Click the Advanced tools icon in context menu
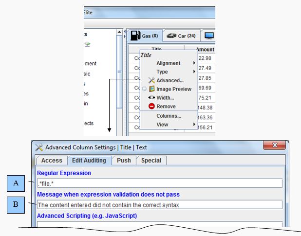The height and width of the screenshot is (236, 301). [x=151, y=80]
